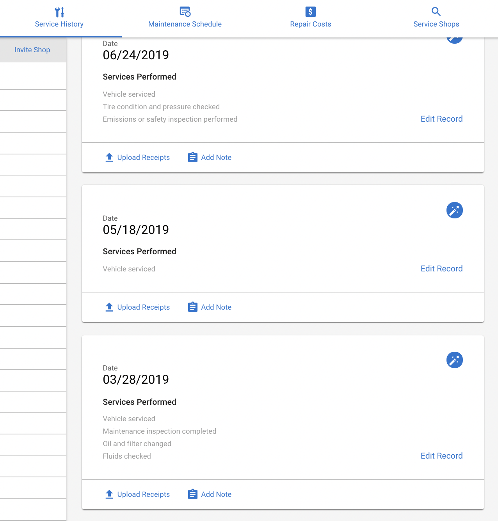Go to the Service Shops tab

pos(436,19)
